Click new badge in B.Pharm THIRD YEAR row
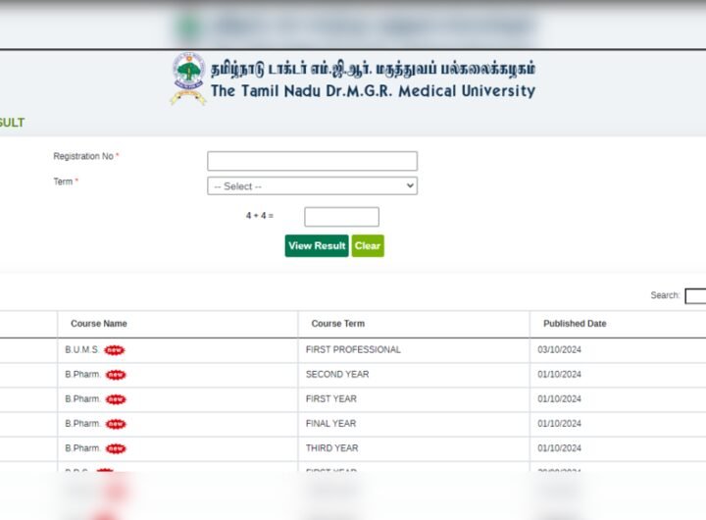 click(x=116, y=448)
